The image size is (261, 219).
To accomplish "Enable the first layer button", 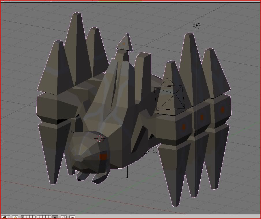I will (x=23, y=217).
